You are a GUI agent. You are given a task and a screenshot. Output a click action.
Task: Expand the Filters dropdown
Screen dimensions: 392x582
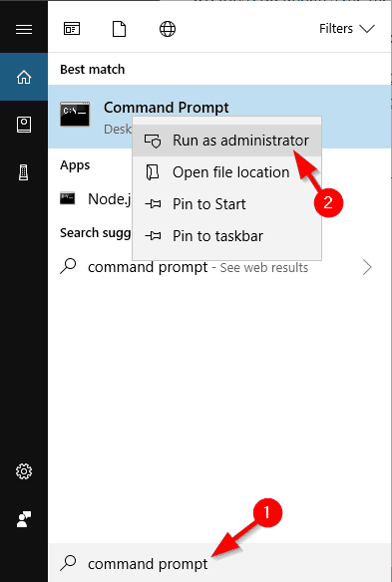pyautogui.click(x=347, y=29)
